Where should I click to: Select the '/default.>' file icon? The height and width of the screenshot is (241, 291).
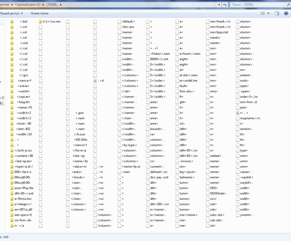click(119, 21)
